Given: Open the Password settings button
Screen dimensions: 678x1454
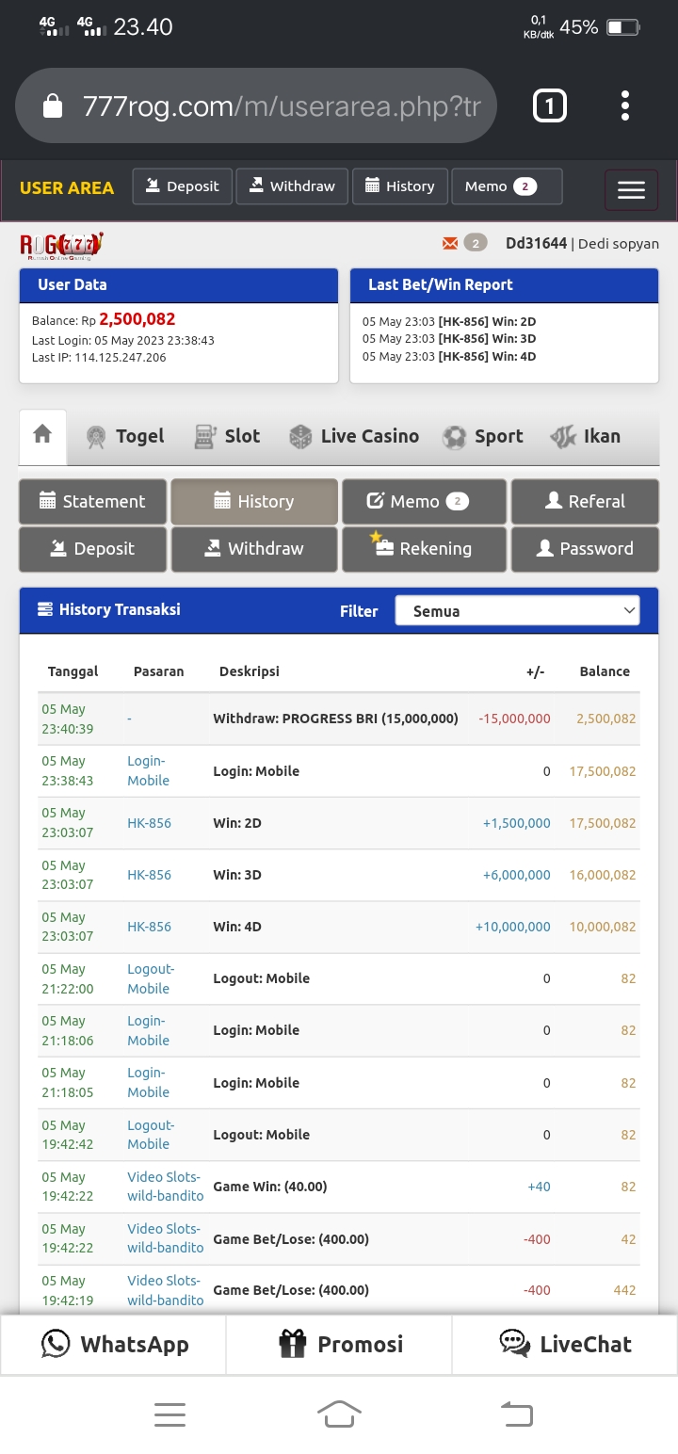Looking at the screenshot, I should pyautogui.click(x=585, y=548).
